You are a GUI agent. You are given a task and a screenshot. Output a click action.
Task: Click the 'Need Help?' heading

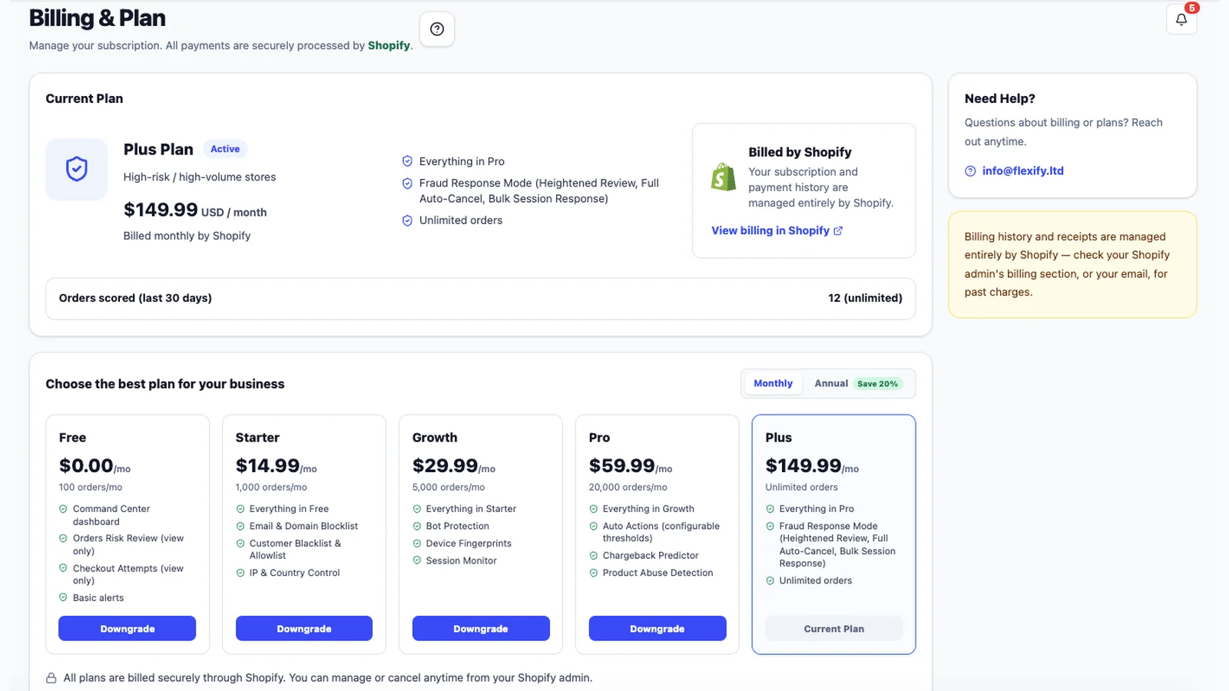point(1000,98)
